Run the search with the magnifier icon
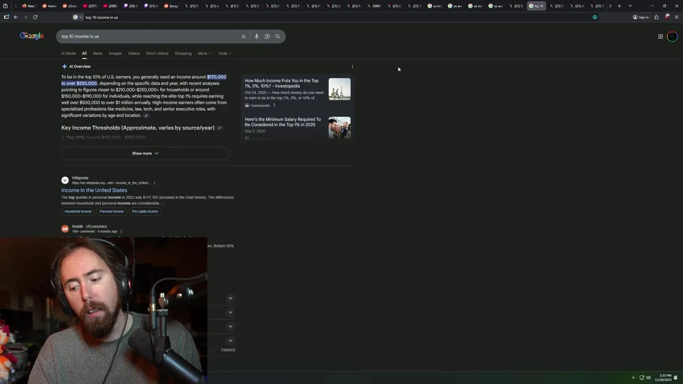The height and width of the screenshot is (384, 683). (x=277, y=36)
